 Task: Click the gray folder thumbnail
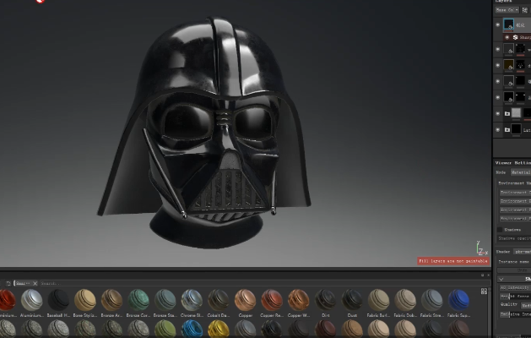click(x=516, y=113)
